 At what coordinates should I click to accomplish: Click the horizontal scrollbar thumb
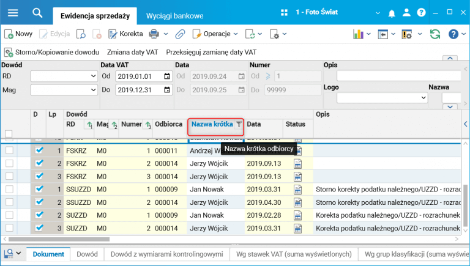59,239
